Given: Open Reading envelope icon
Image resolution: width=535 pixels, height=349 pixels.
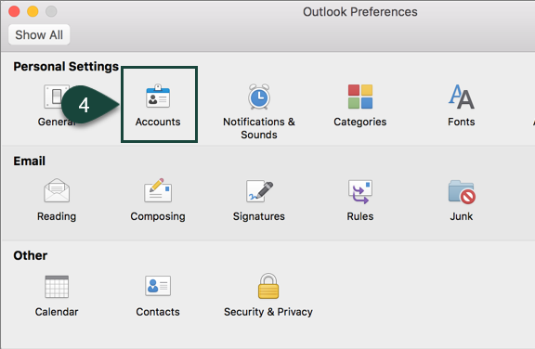Looking at the screenshot, I should pyautogui.click(x=57, y=190).
